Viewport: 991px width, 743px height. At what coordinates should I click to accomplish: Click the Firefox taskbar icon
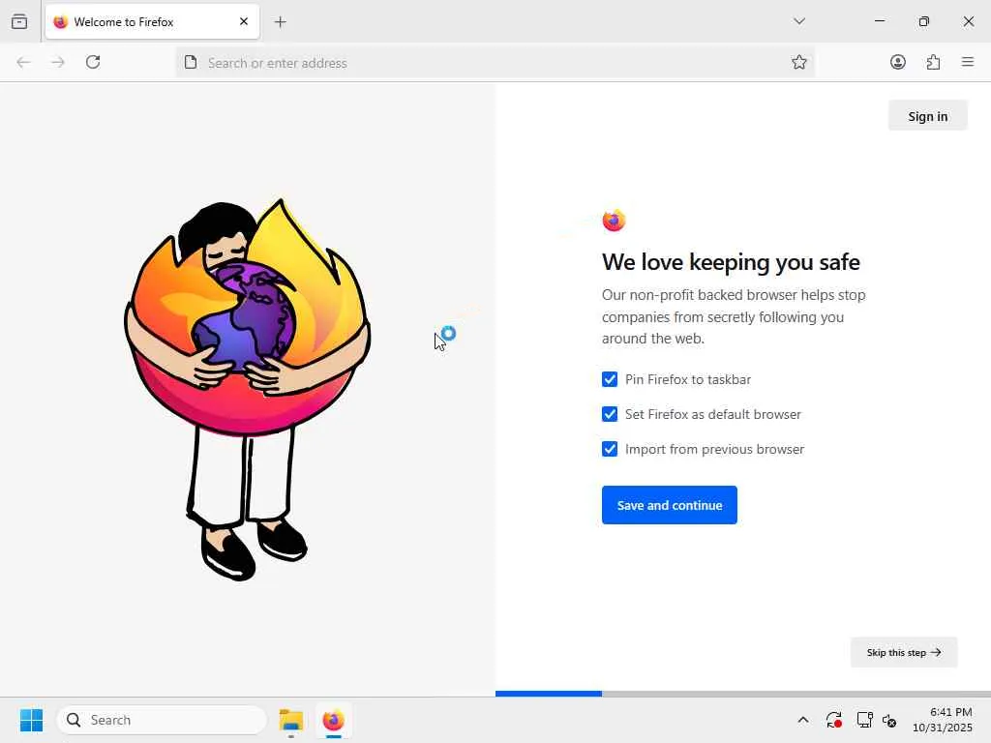[x=333, y=720]
